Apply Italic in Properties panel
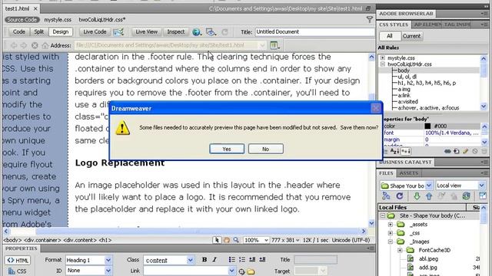The image size is (492, 276). pos(214,260)
